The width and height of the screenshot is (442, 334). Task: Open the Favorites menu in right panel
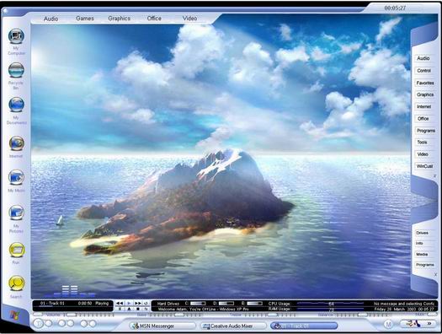pyautogui.click(x=425, y=83)
